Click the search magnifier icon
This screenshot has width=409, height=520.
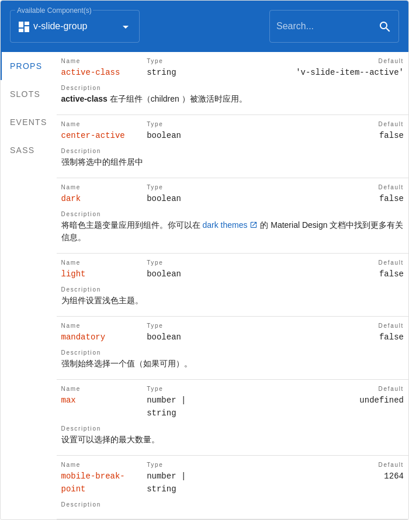(384, 26)
